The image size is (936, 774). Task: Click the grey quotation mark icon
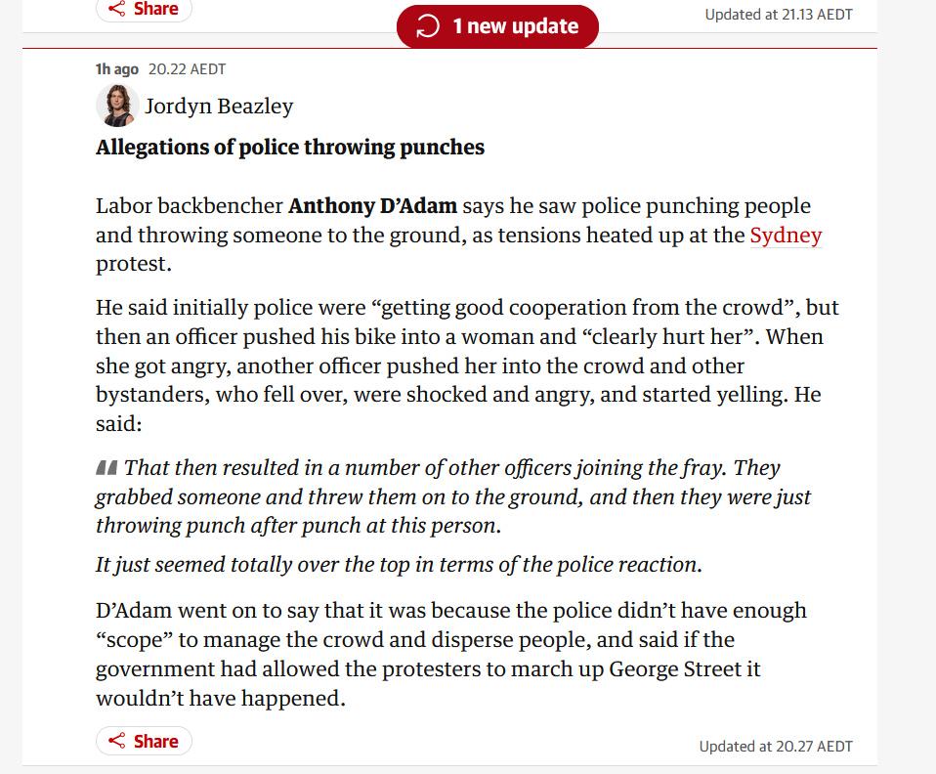point(106,468)
